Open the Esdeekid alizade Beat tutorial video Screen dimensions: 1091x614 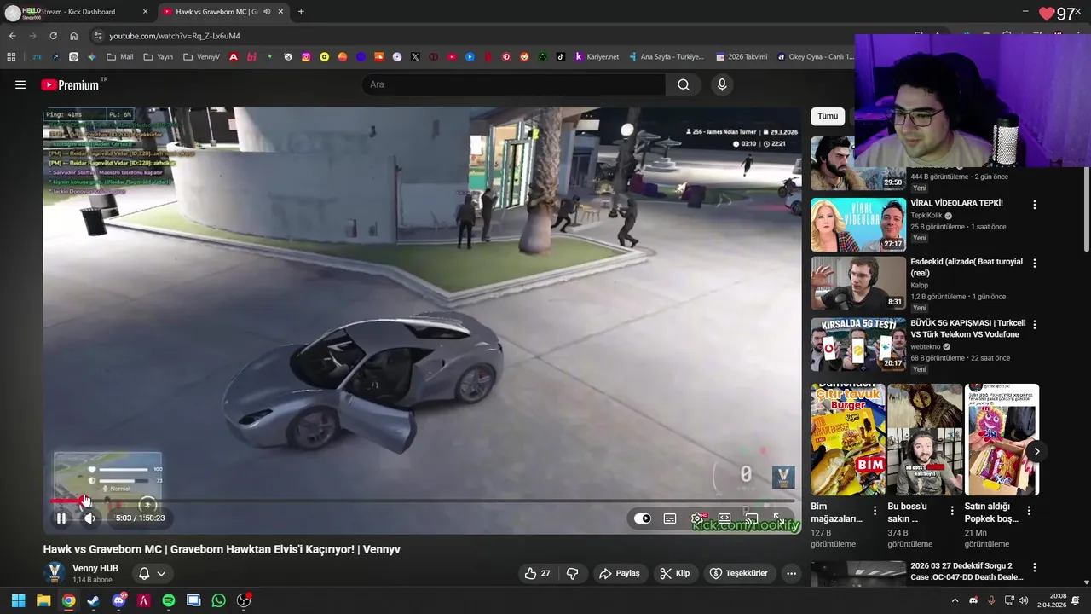857,284
